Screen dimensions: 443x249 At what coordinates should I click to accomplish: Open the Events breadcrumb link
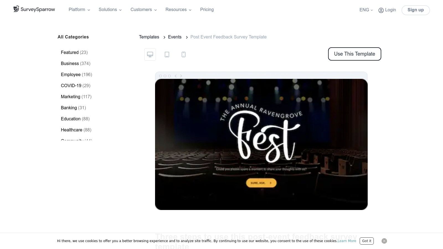click(175, 37)
